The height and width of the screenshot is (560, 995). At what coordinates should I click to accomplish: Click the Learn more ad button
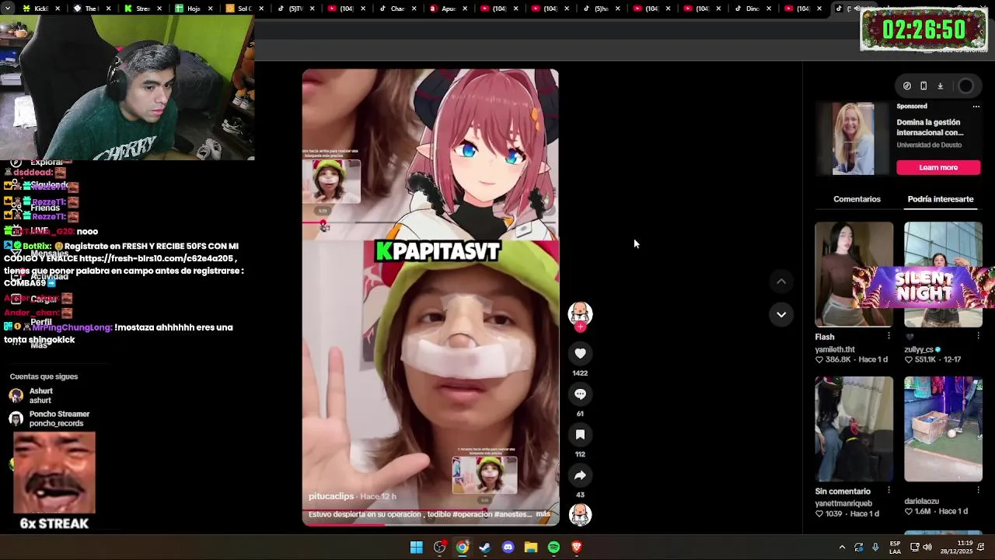point(938,167)
